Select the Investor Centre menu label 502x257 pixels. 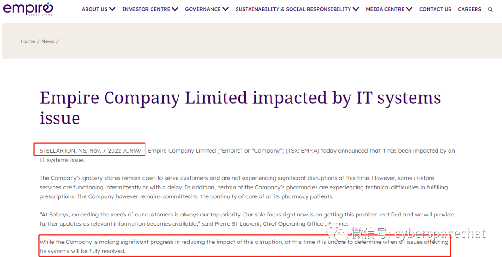click(146, 9)
